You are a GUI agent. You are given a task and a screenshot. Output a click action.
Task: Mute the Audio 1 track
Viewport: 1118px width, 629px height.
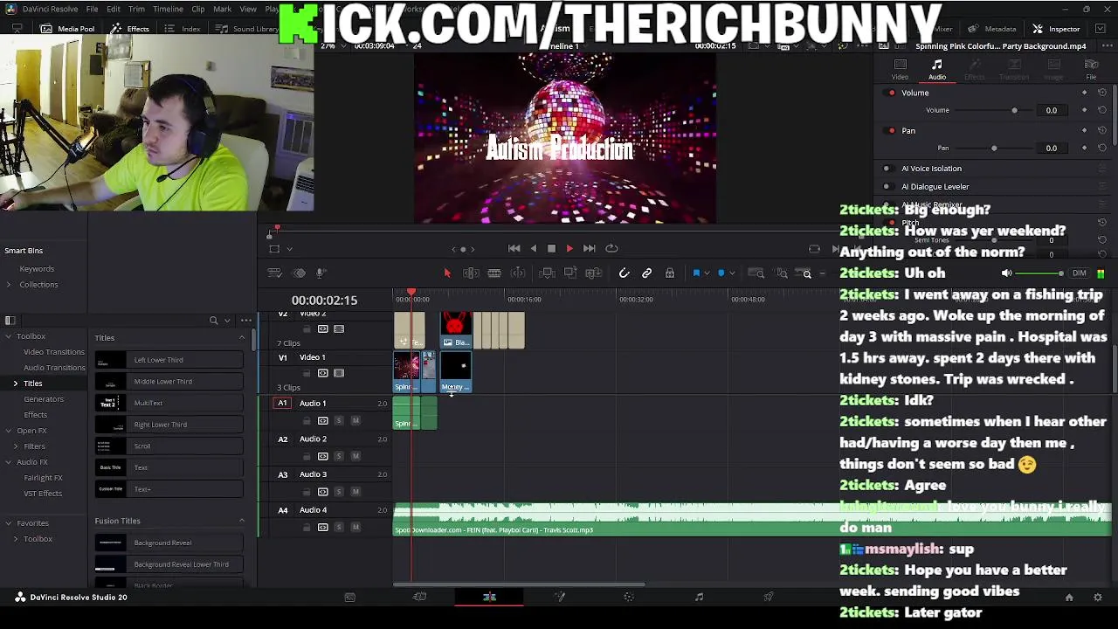[x=355, y=421]
